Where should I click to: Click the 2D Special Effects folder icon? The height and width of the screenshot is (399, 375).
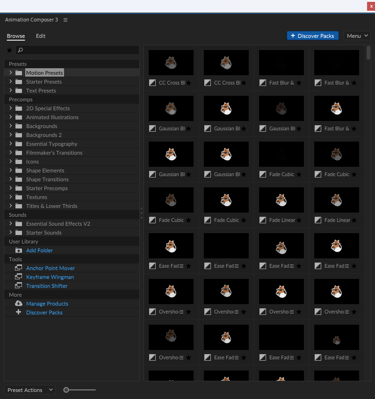coord(19,108)
